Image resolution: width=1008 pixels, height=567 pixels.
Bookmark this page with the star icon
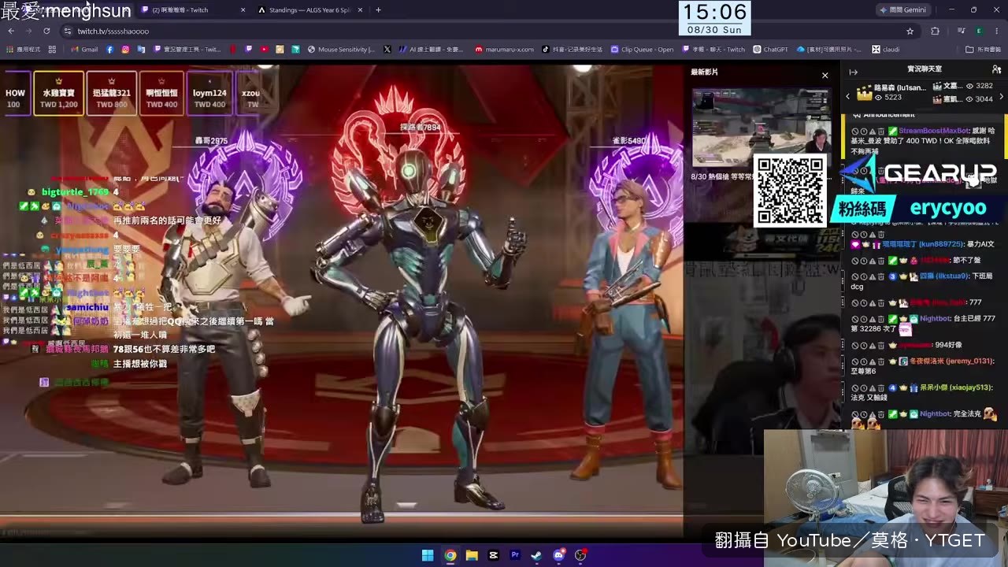(x=910, y=31)
